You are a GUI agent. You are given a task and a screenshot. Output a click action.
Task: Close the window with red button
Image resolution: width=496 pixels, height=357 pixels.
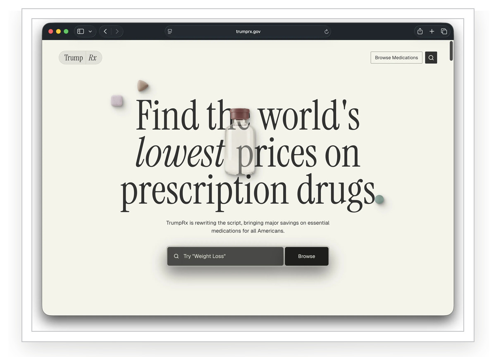51,31
